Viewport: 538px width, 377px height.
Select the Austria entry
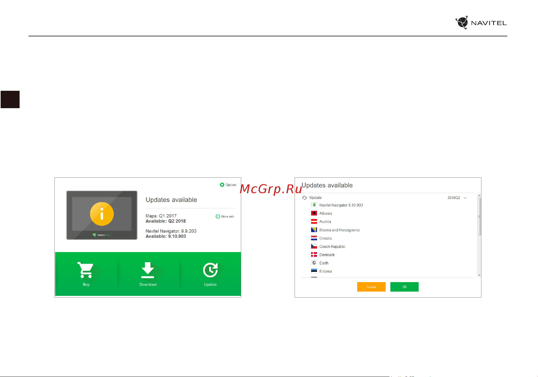pyautogui.click(x=325, y=222)
